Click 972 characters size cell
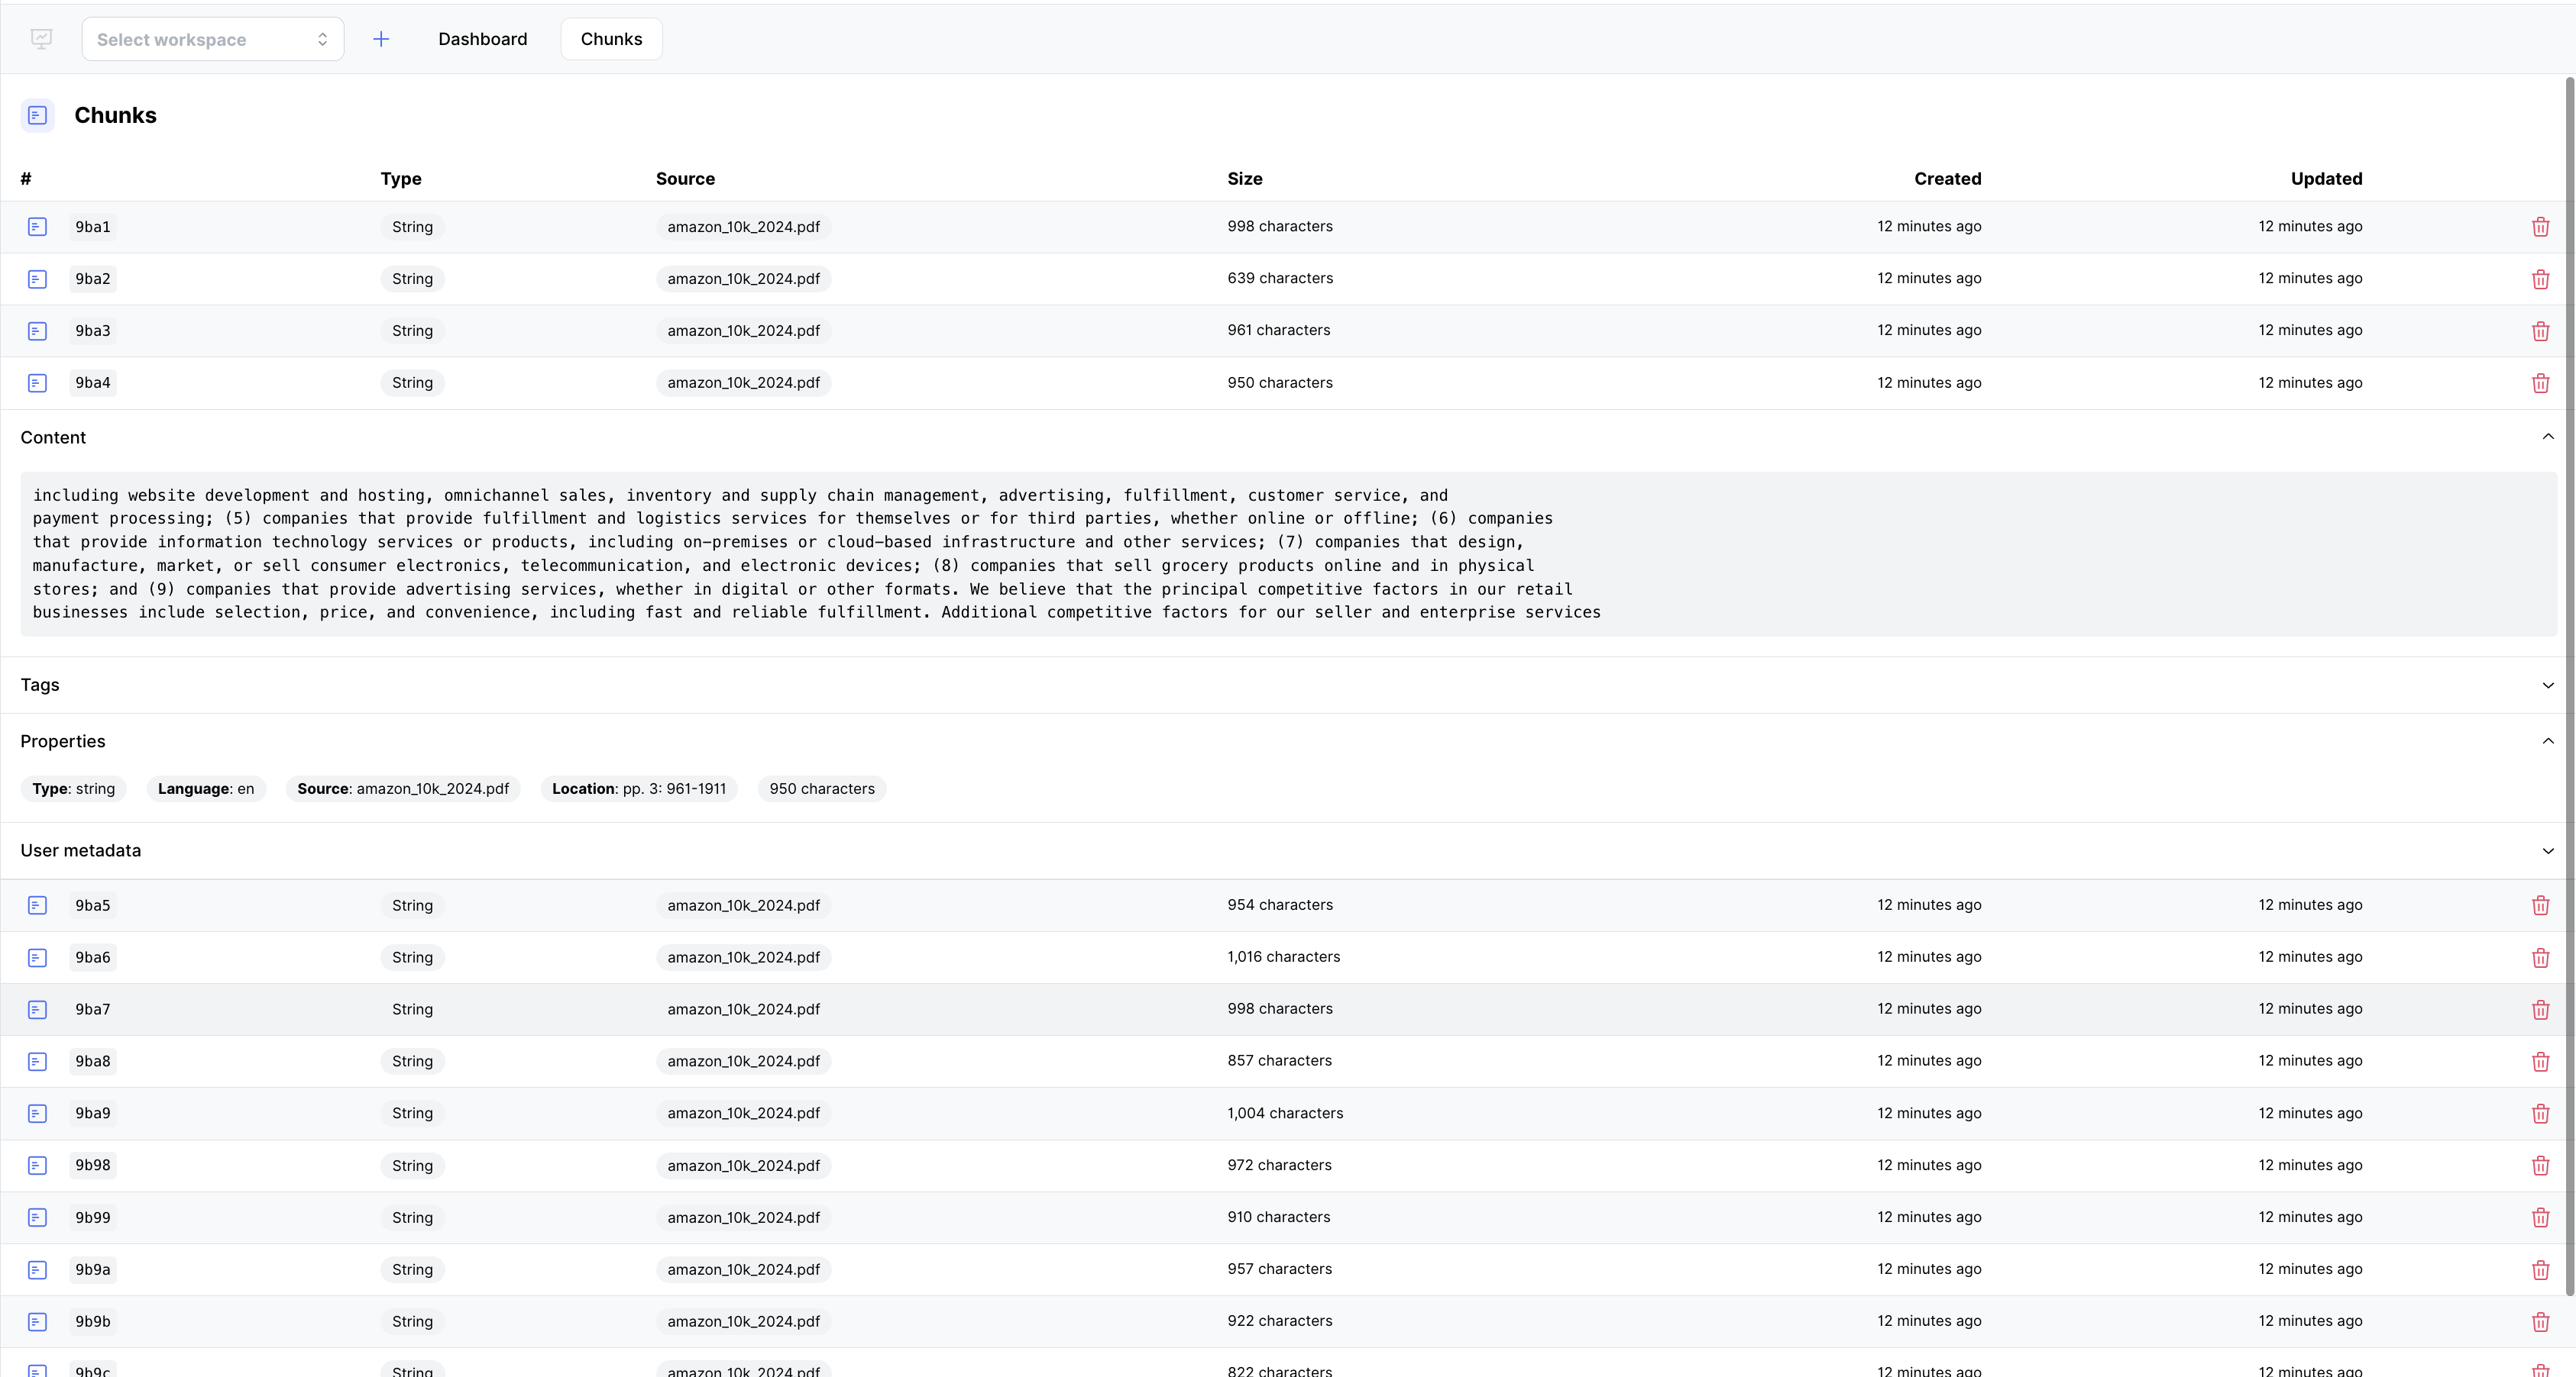The width and height of the screenshot is (2576, 1377). pyautogui.click(x=1280, y=1165)
